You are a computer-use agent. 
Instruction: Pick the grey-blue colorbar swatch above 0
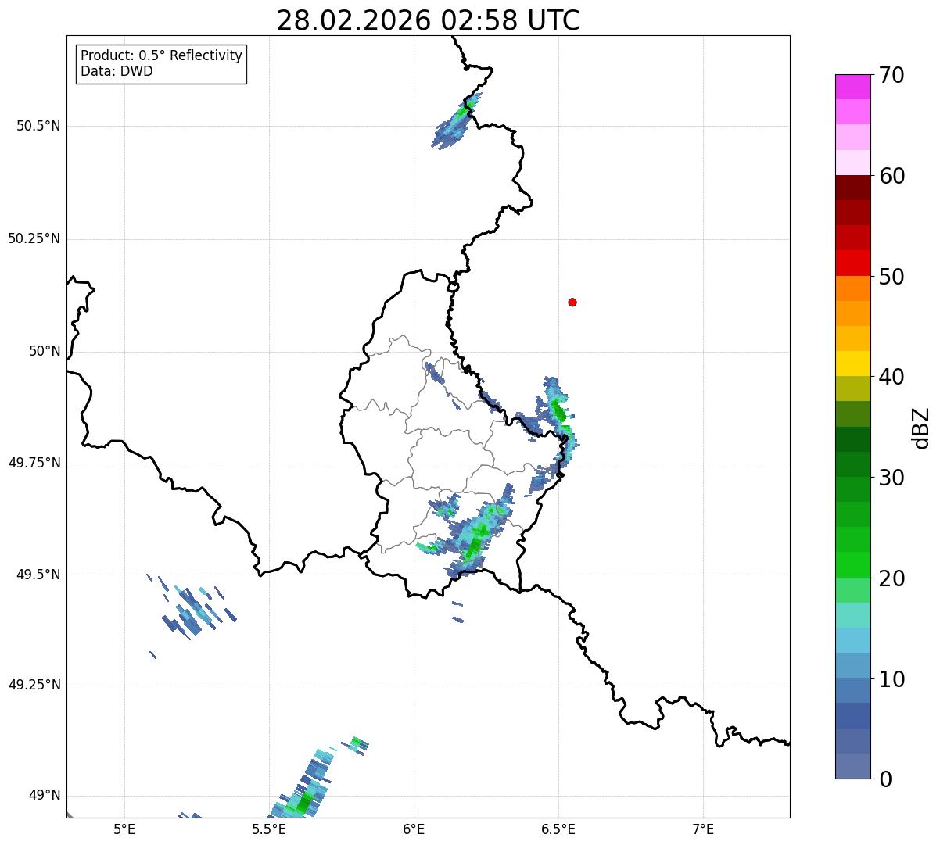[x=852, y=766]
